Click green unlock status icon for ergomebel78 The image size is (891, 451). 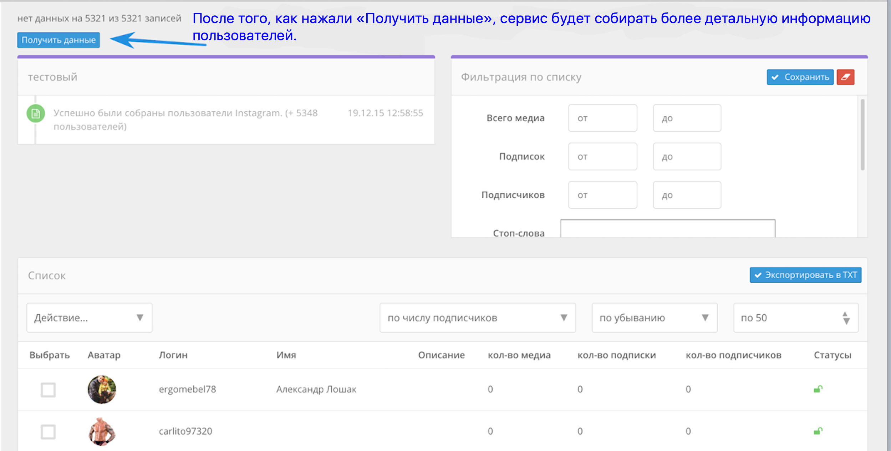(818, 389)
